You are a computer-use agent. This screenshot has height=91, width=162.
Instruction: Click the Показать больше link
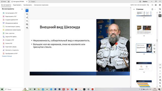(x=7, y=56)
